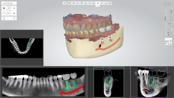
Task: Click the Implant planning title field
Action: pos(9,3)
